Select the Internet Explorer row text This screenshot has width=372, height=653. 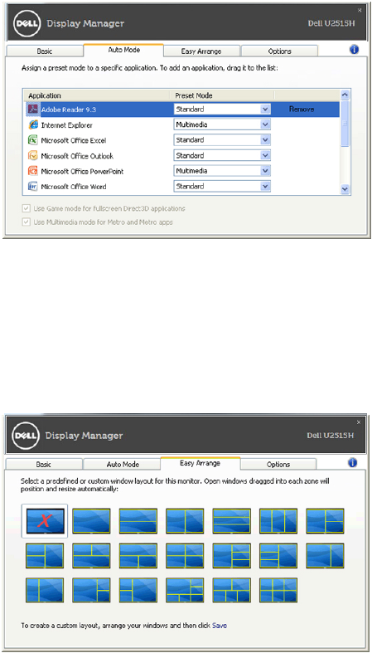click(x=66, y=125)
